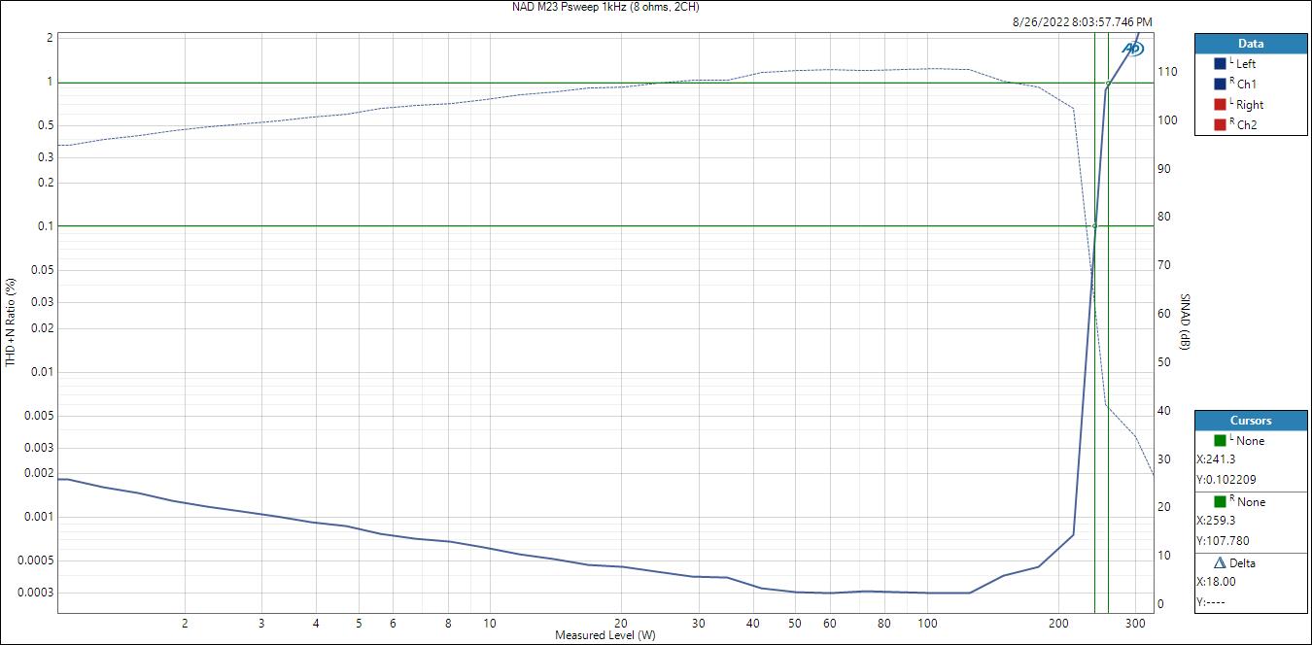The image size is (1312, 645).
Task: Click the left cursor X:241.3 readout
Action: point(1217,460)
